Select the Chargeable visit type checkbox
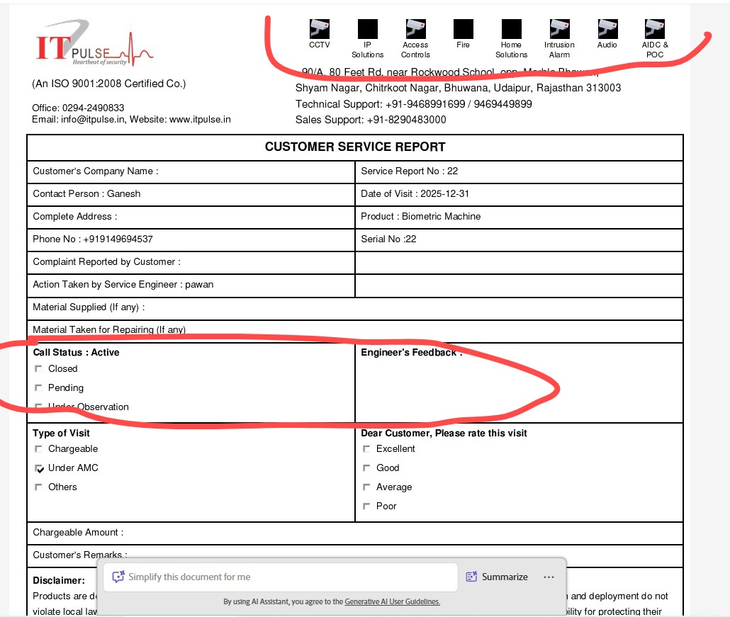 click(x=38, y=449)
